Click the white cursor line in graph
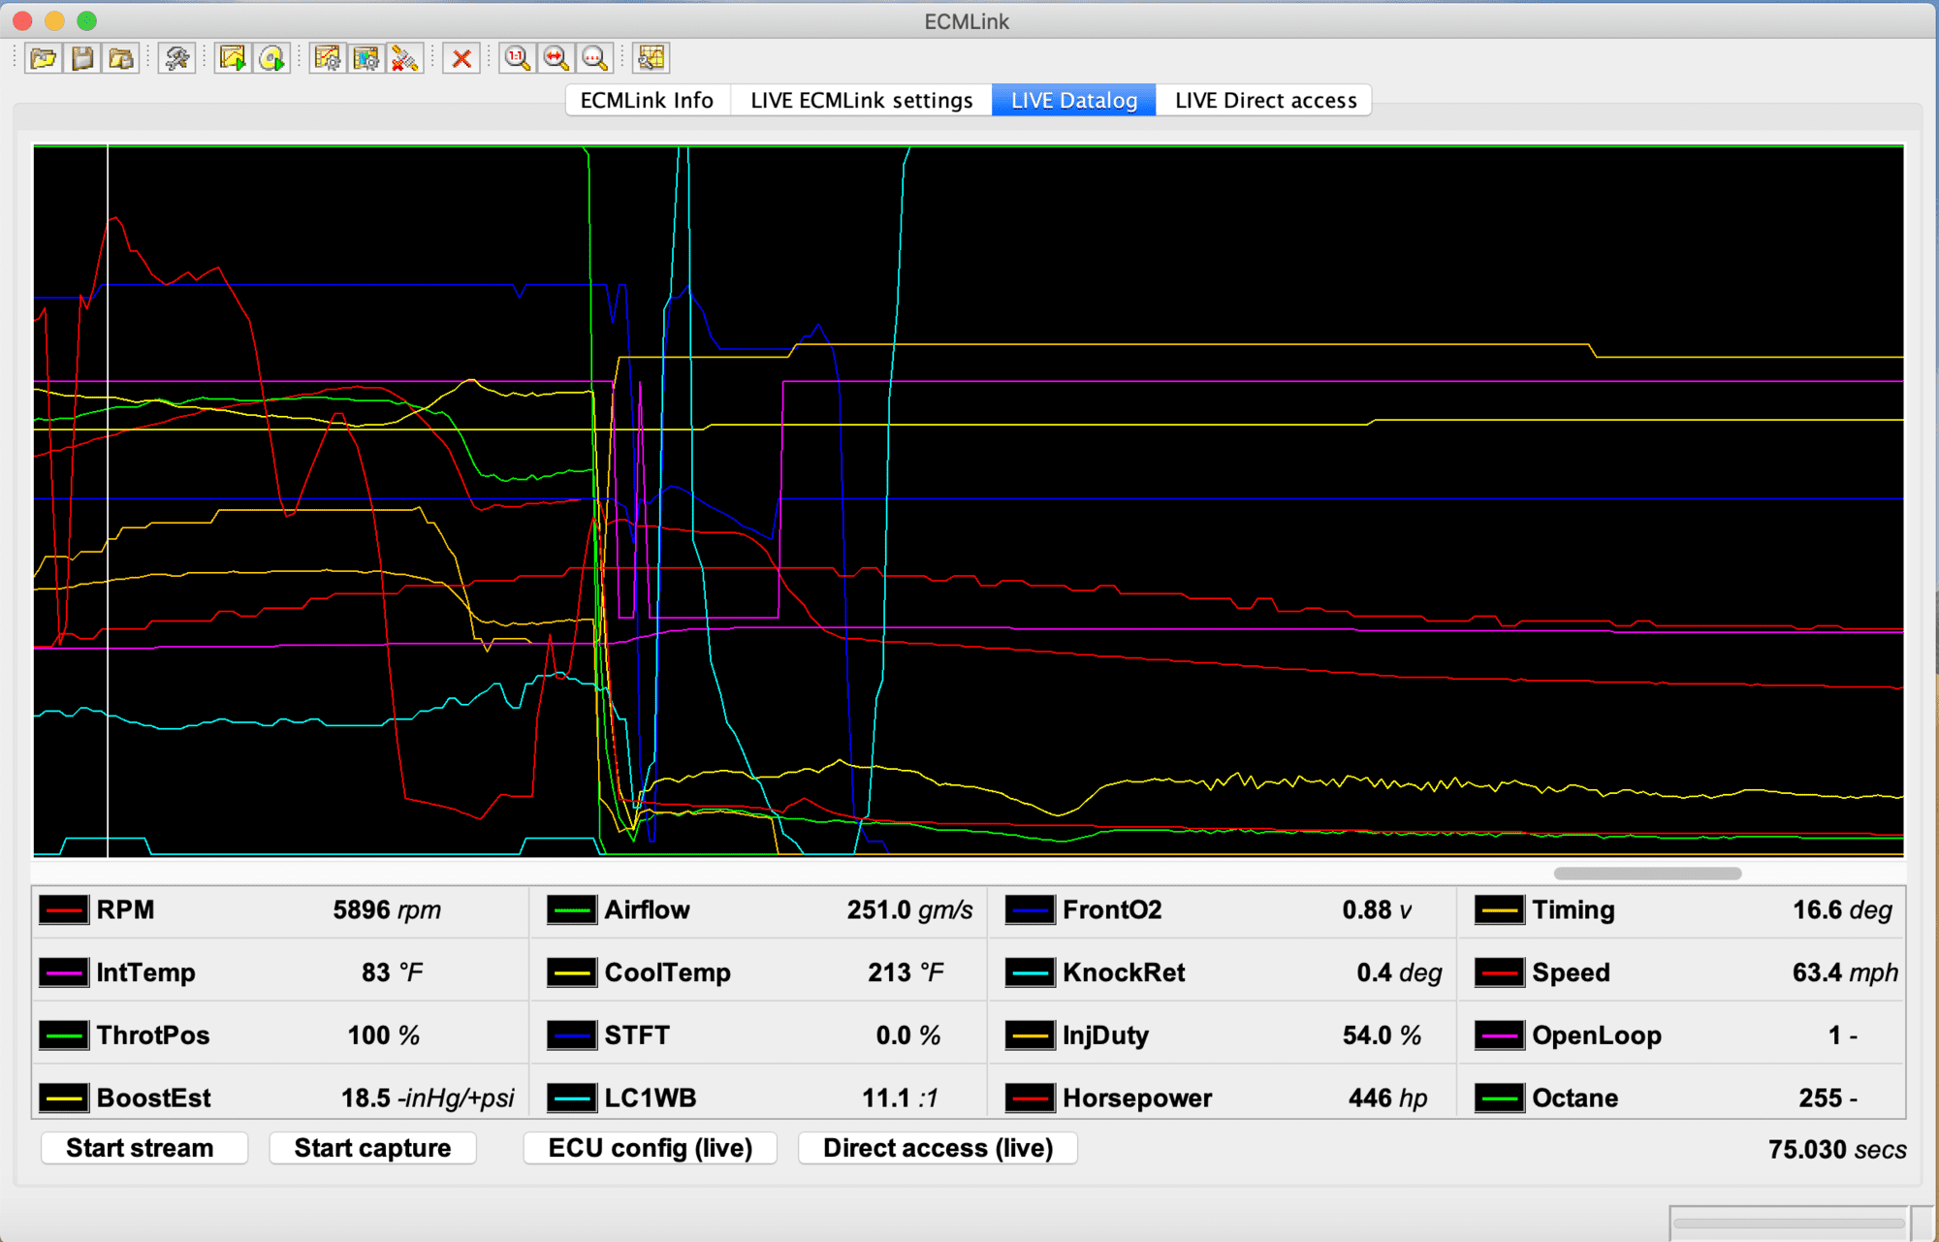The height and width of the screenshot is (1242, 1939). tap(108, 501)
